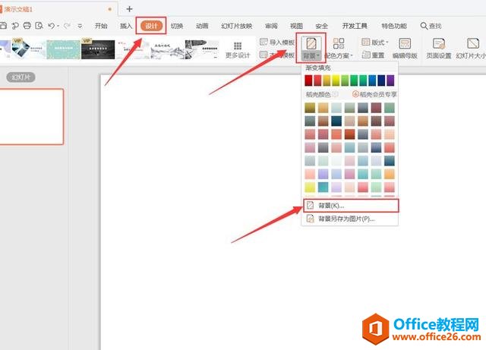Viewport: 486px width, 350px height.
Task: Click 页面设置 page setup icon
Action: (x=438, y=43)
